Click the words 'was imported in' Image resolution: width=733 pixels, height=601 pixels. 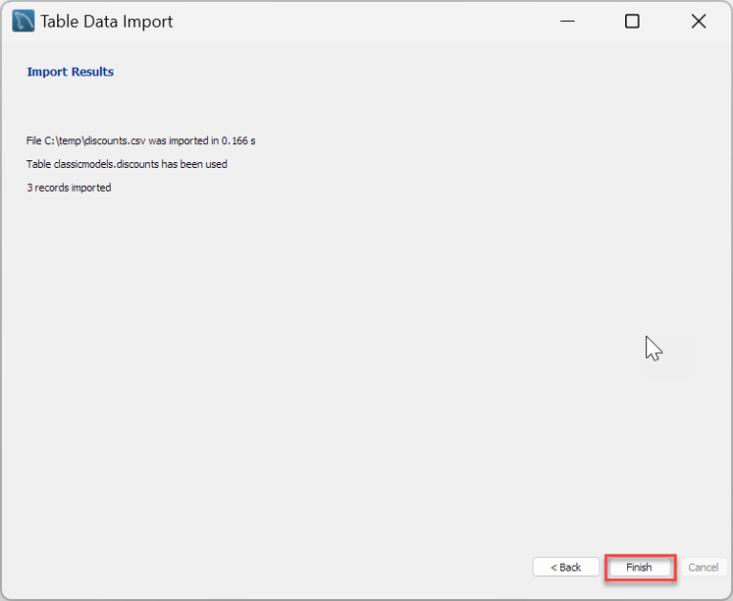click(183, 140)
